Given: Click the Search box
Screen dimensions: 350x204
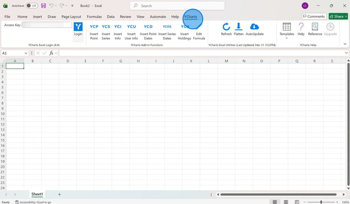Looking at the screenshot, I should [177, 6].
